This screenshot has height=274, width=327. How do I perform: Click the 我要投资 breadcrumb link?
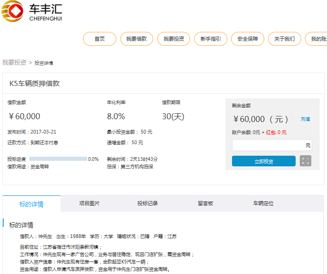[14, 62]
